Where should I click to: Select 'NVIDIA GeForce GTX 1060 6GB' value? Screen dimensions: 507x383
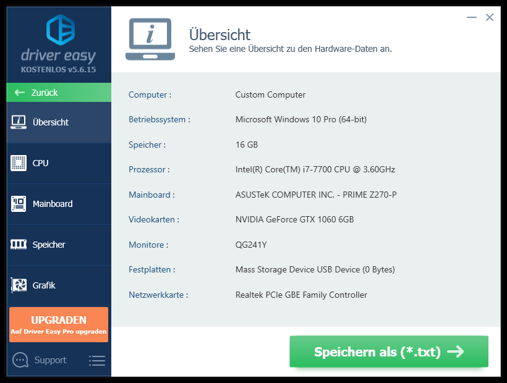294,219
